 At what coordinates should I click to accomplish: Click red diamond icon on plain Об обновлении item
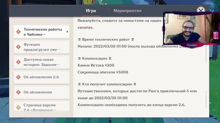pos(18,92)
